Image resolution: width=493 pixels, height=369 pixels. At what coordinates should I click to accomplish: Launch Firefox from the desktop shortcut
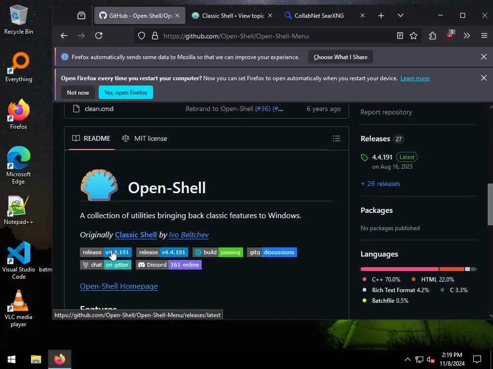(x=19, y=114)
